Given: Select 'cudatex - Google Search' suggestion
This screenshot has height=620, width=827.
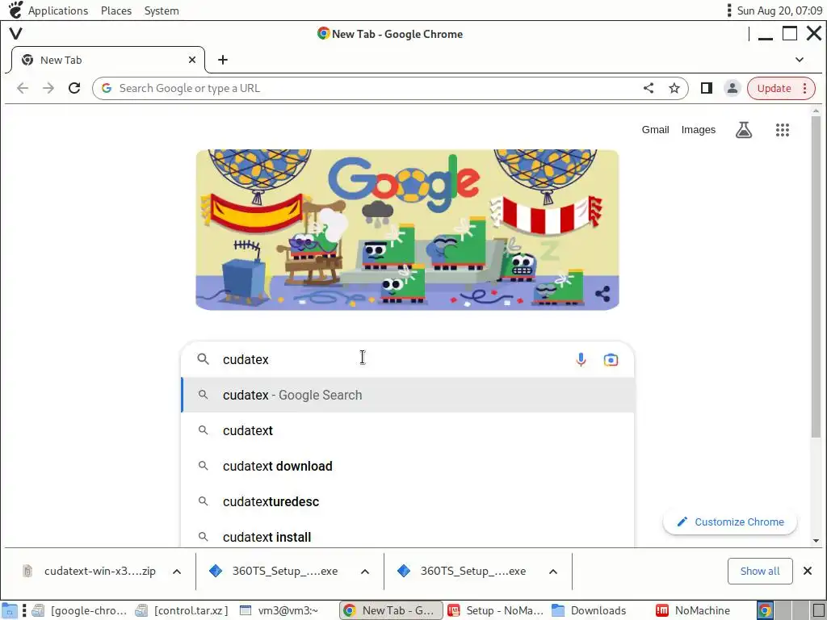Looking at the screenshot, I should [408, 395].
